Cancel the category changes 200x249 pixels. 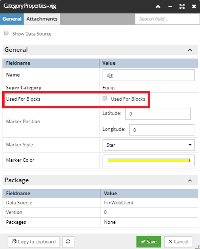tap(178, 242)
